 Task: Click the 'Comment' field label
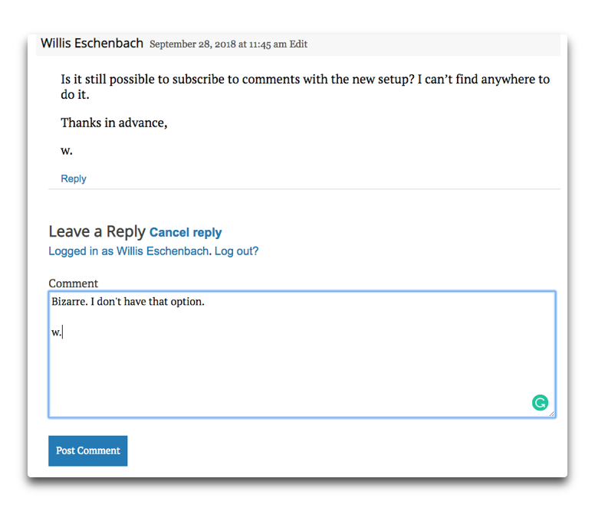point(74,283)
